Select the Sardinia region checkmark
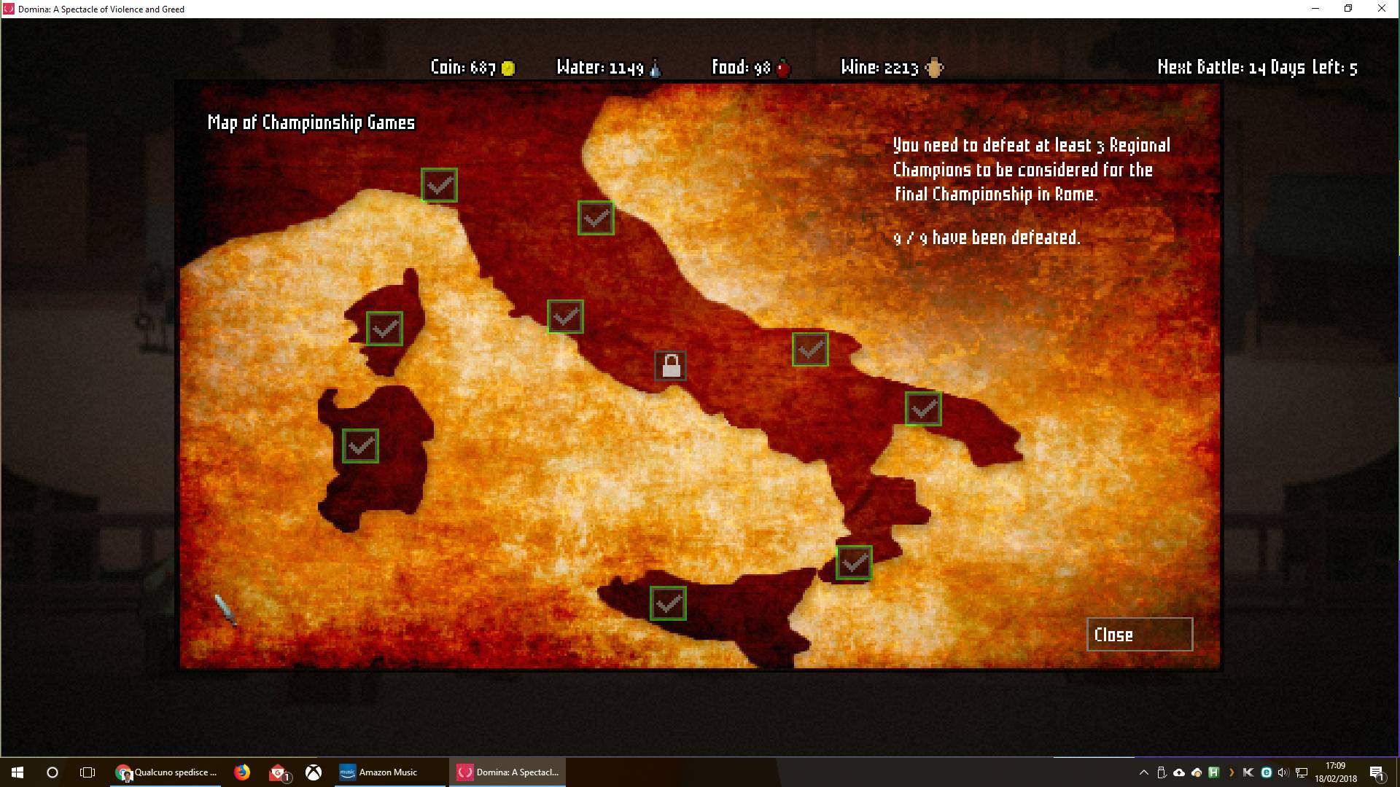The width and height of the screenshot is (1400, 787). [360, 446]
